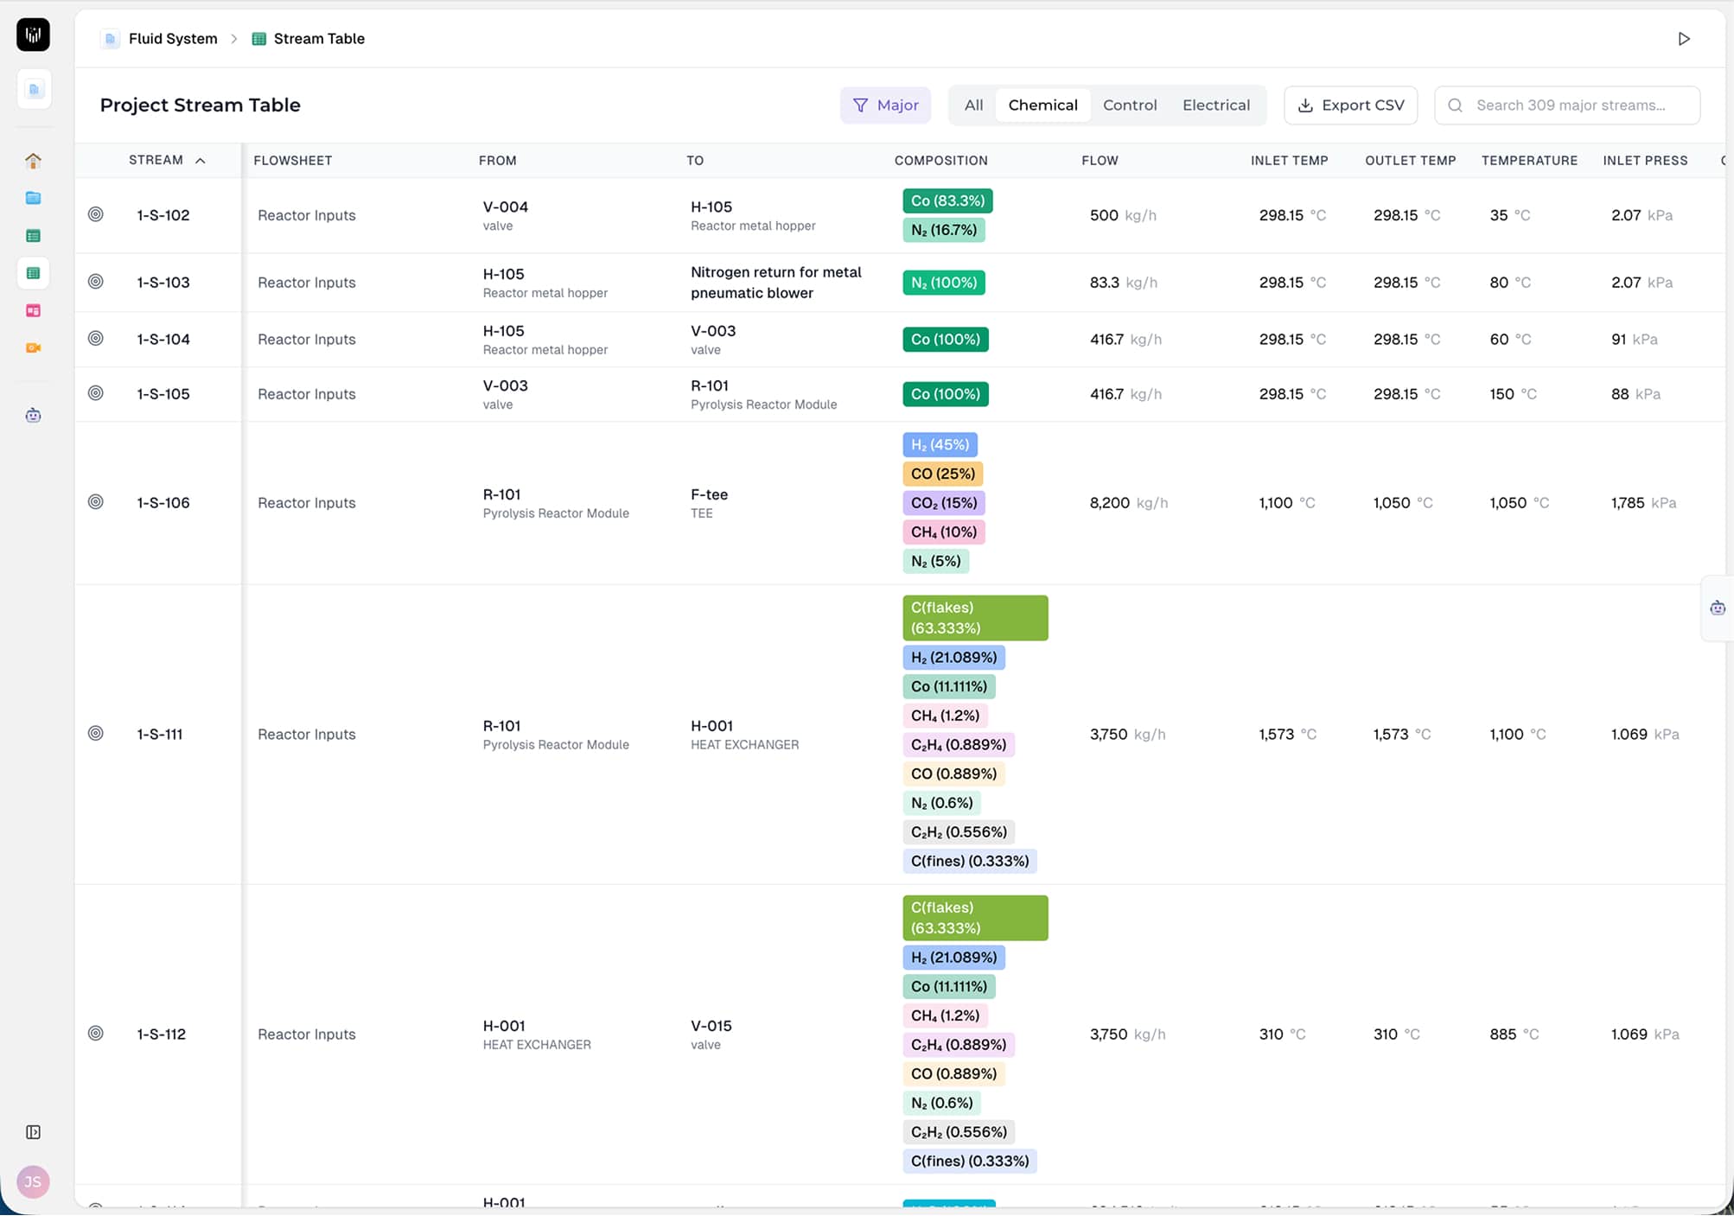Click the JS user avatar
The image size is (1734, 1216).
tap(33, 1181)
